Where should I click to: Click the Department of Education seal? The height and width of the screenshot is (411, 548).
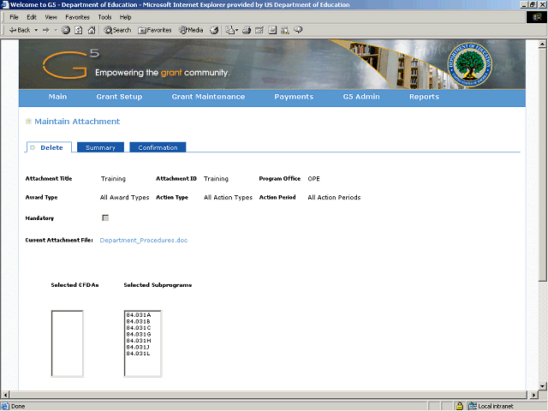[470, 65]
